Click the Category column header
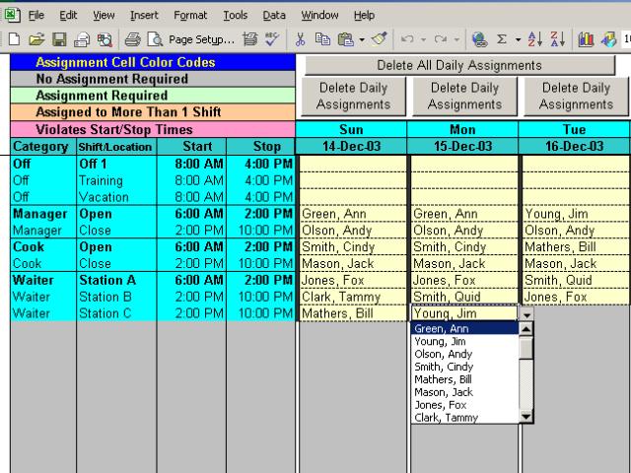This screenshot has width=631, height=473. click(x=43, y=147)
